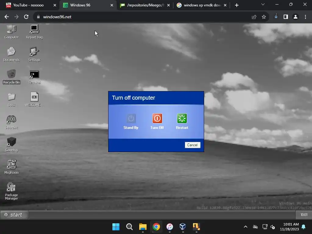Launch the Terminal desktop shortcut
The image size is (312, 234).
point(34,77)
